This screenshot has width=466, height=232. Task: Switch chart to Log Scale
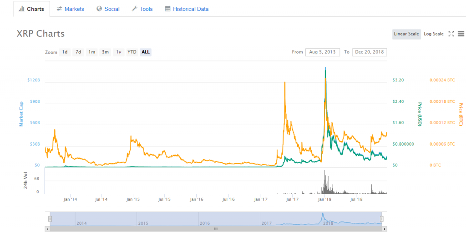point(433,34)
